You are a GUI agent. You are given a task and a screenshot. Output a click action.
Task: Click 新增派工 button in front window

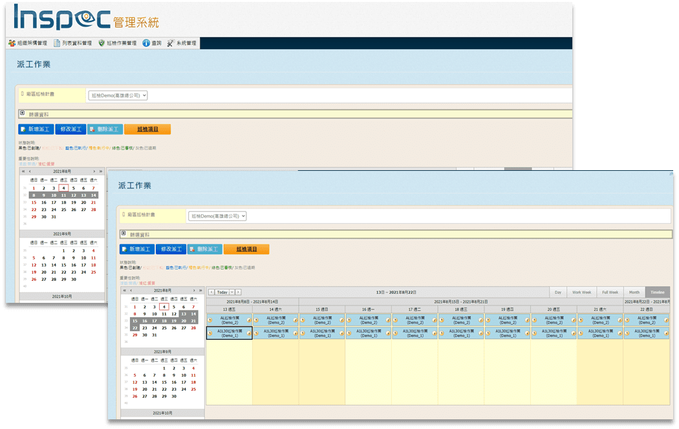pyautogui.click(x=136, y=249)
